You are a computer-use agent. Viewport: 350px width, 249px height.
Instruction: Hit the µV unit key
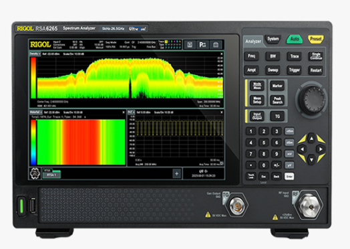pos(289,165)
